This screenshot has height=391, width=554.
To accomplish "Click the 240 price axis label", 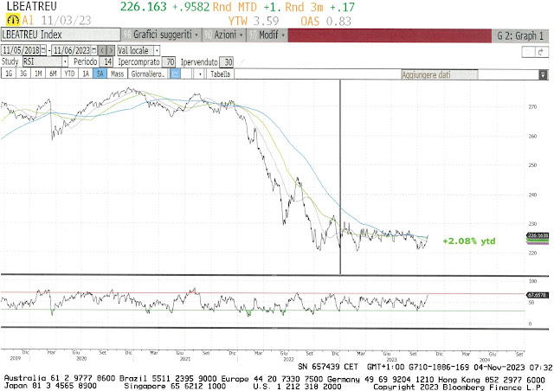I will click(x=532, y=195).
